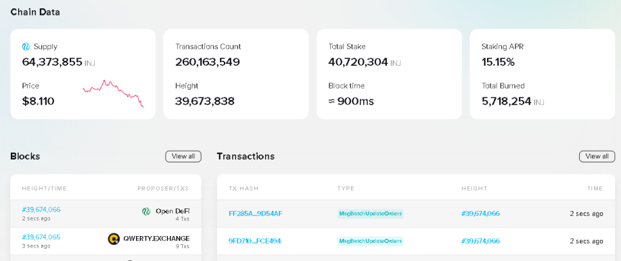Screen dimensions: 621x261
Task: Click the Staking APR 15.15% card
Action: click(x=542, y=74)
